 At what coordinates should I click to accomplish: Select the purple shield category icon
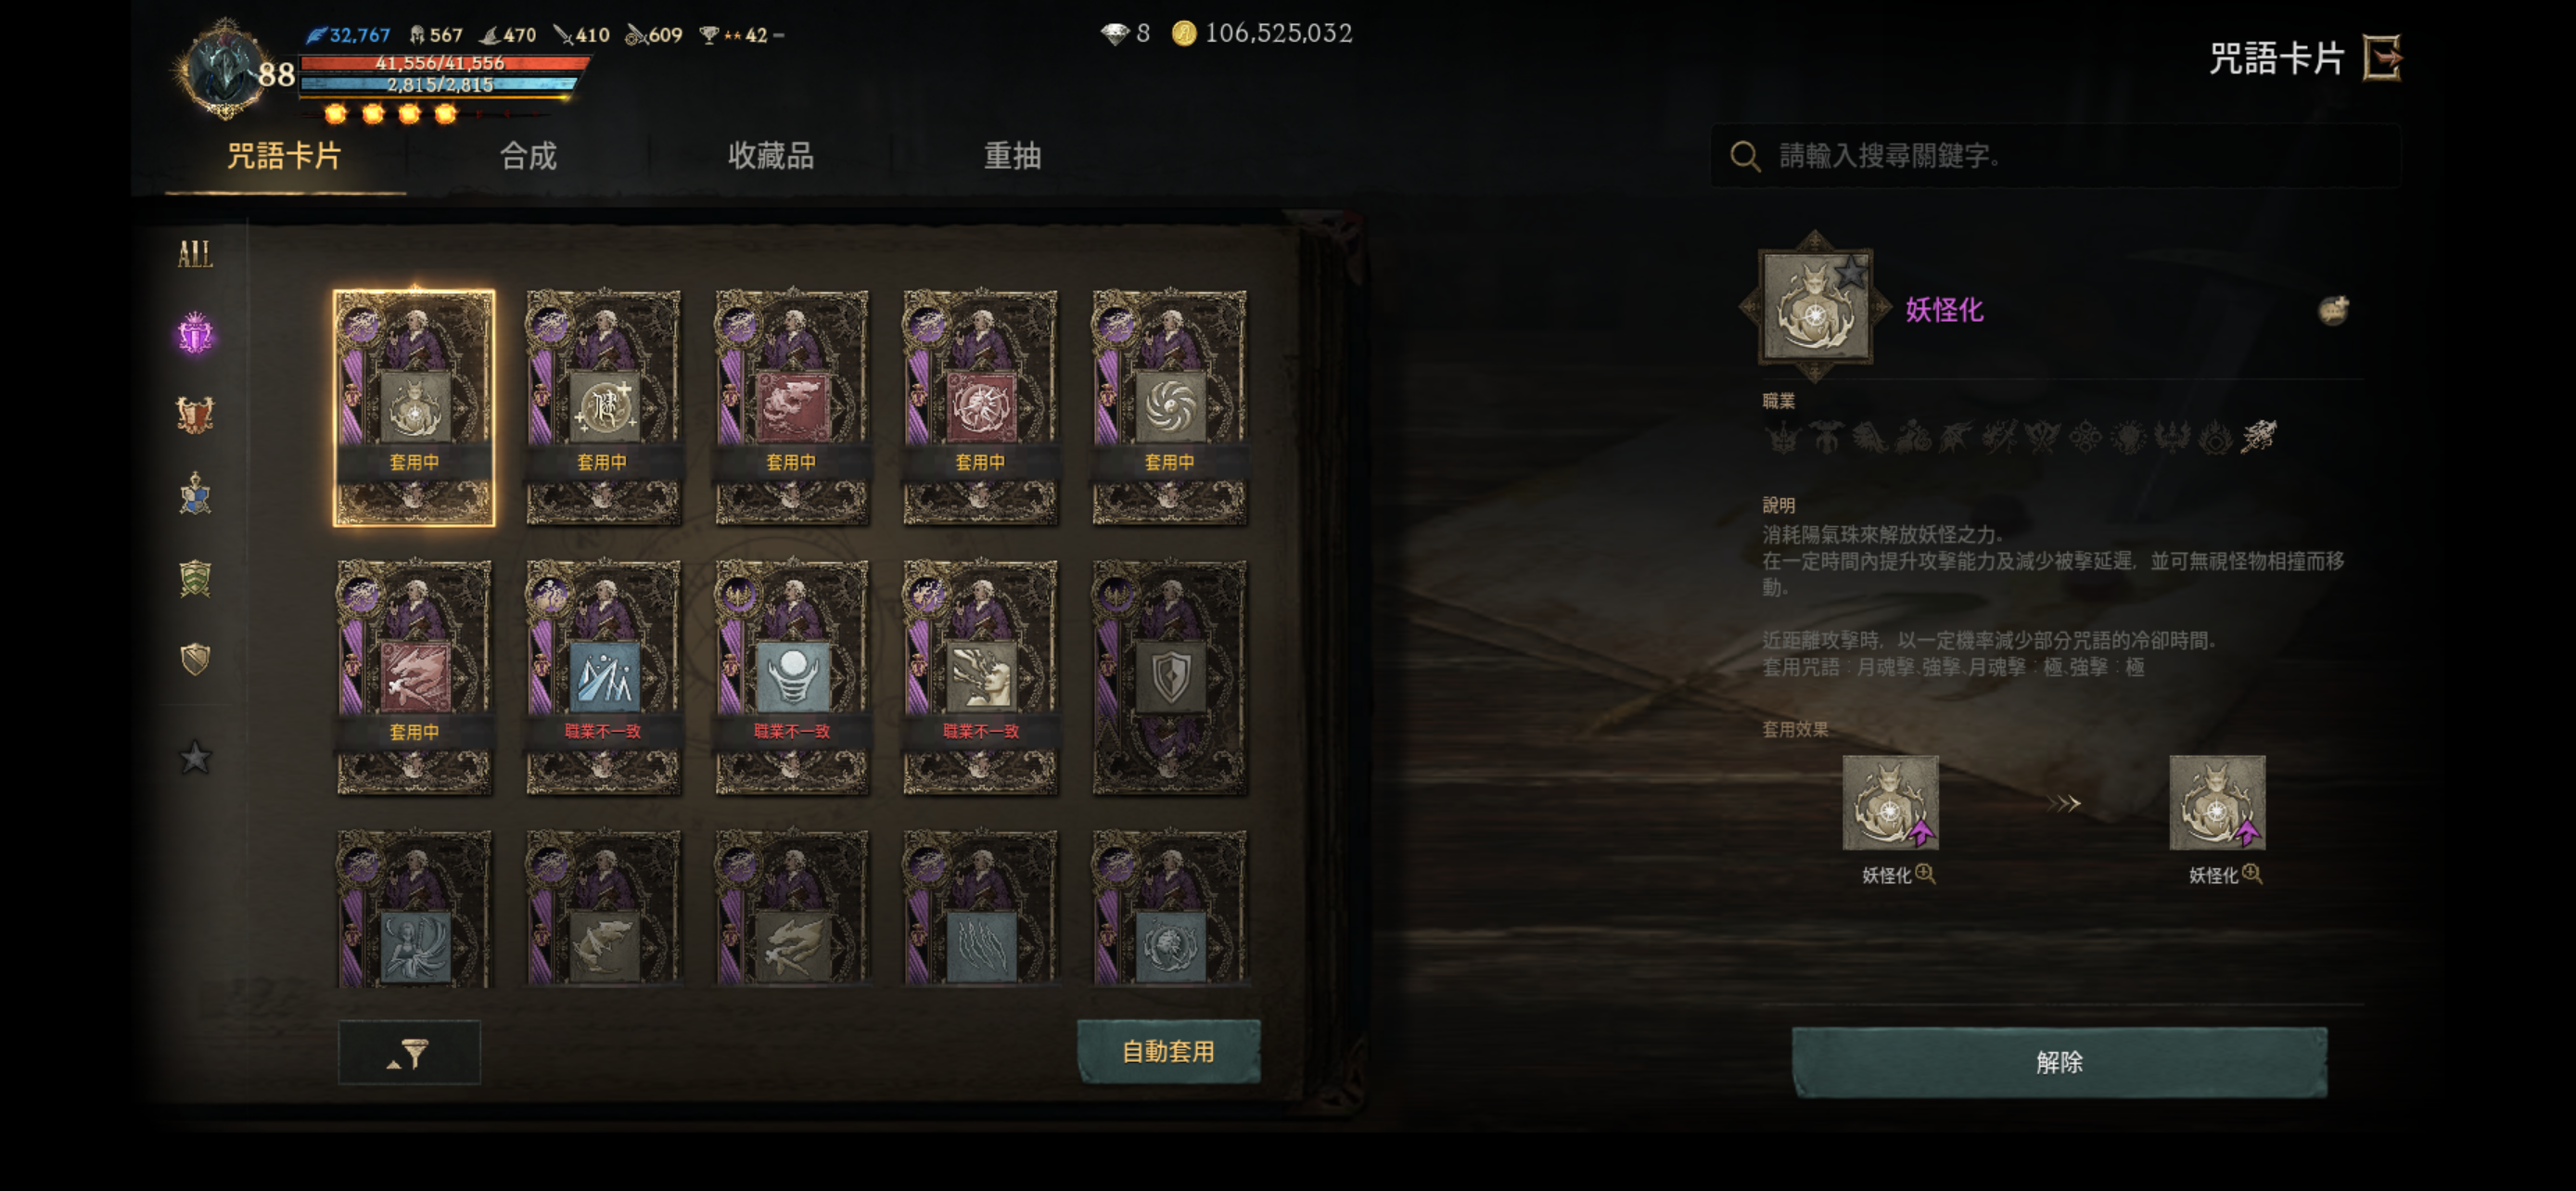coord(195,333)
